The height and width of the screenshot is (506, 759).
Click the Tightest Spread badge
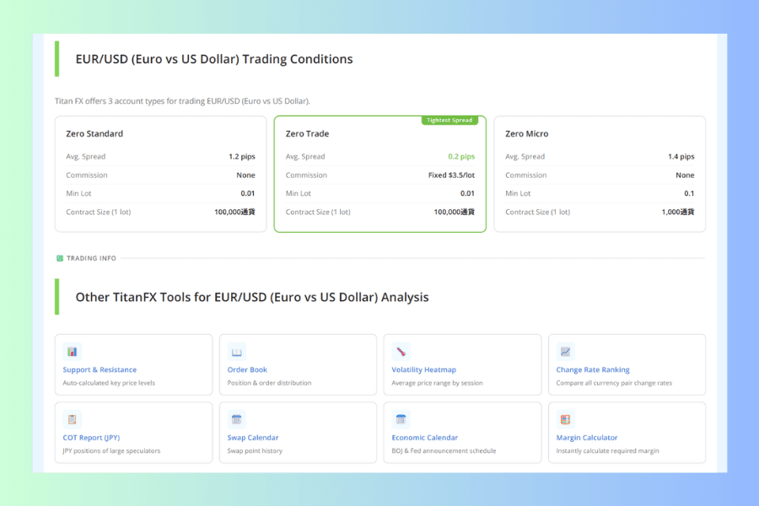point(449,120)
